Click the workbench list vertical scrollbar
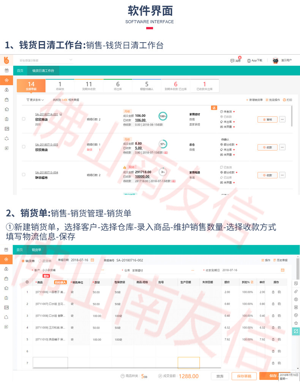 [x=292, y=116]
